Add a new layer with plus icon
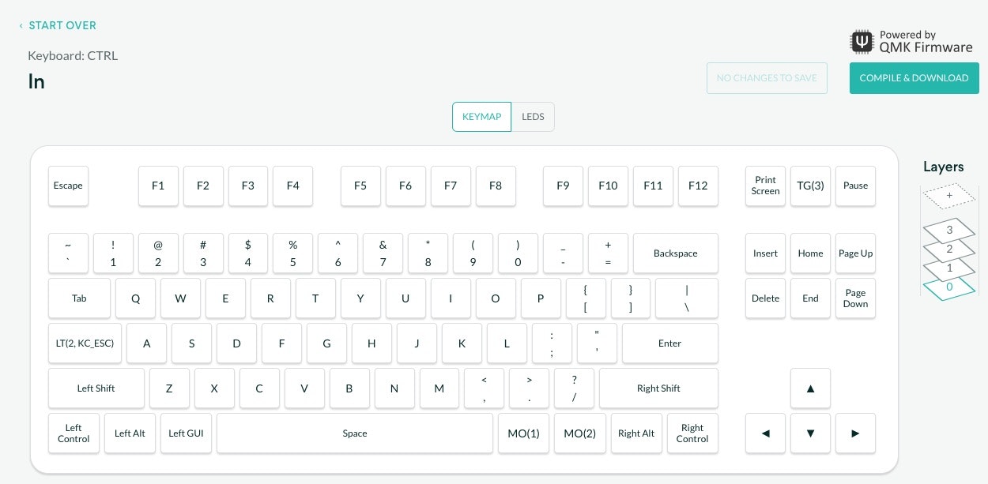The height and width of the screenshot is (484, 988). tap(949, 195)
